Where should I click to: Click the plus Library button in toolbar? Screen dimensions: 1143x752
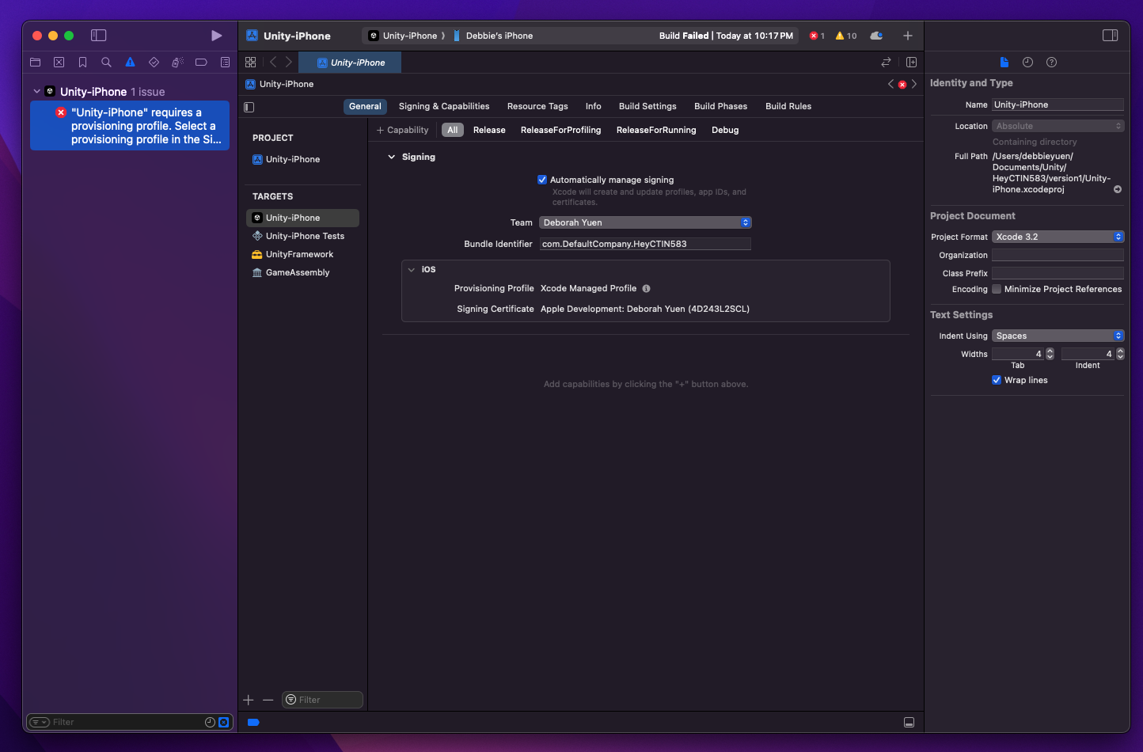pyautogui.click(x=908, y=36)
